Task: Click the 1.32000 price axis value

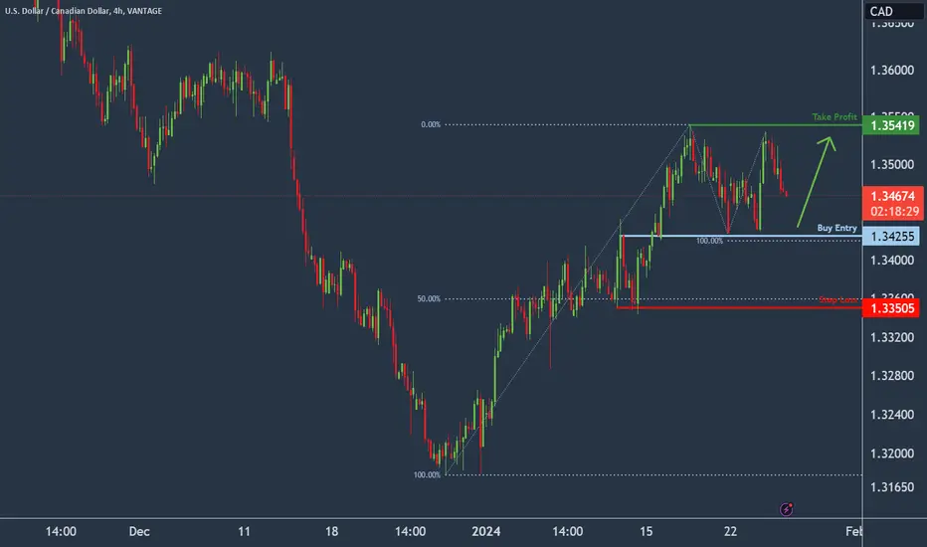Action: (x=891, y=454)
